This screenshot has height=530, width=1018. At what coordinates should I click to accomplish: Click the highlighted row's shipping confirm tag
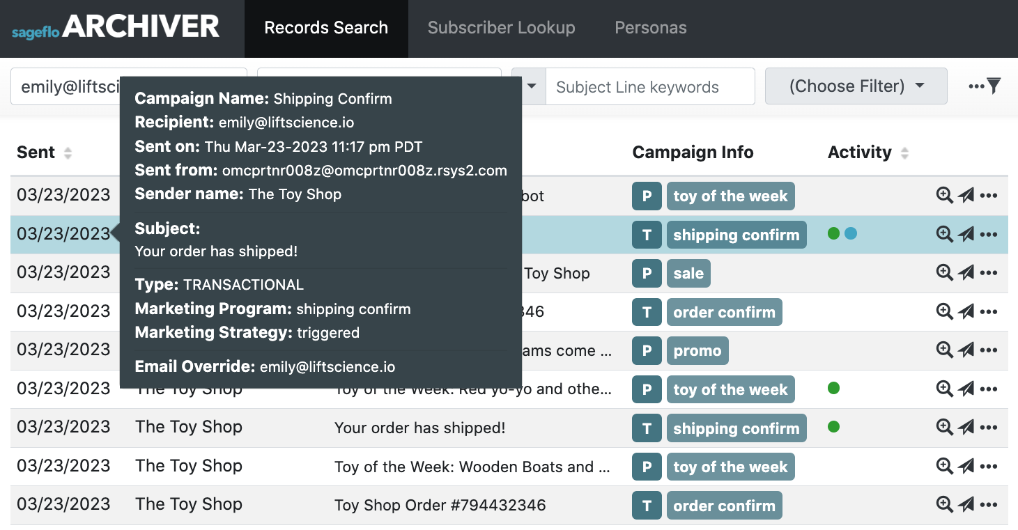tap(736, 235)
